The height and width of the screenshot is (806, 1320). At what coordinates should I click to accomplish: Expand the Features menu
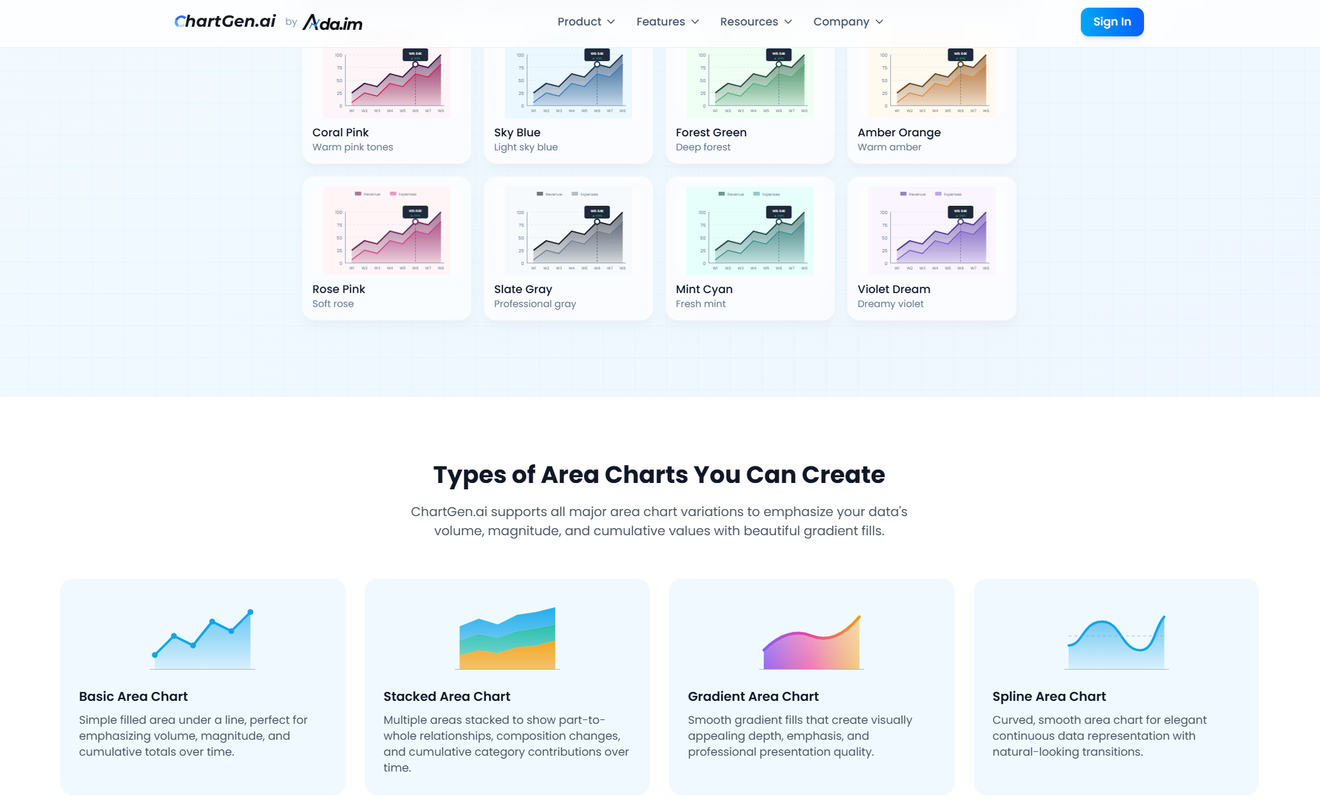point(666,22)
